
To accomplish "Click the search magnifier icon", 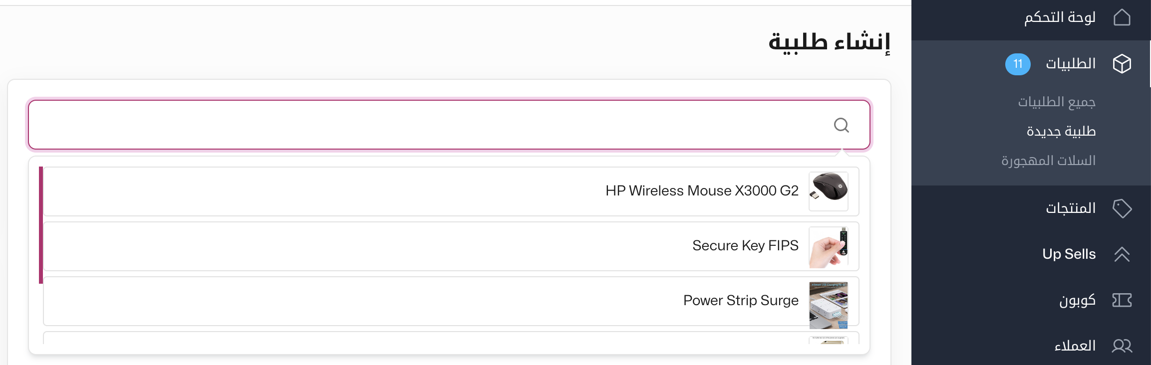I will (842, 125).
